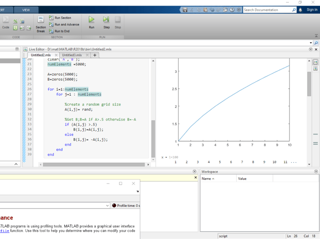Click the code pane vertical scrollbar thumb

[153, 138]
